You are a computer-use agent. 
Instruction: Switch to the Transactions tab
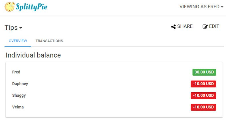click(x=49, y=41)
